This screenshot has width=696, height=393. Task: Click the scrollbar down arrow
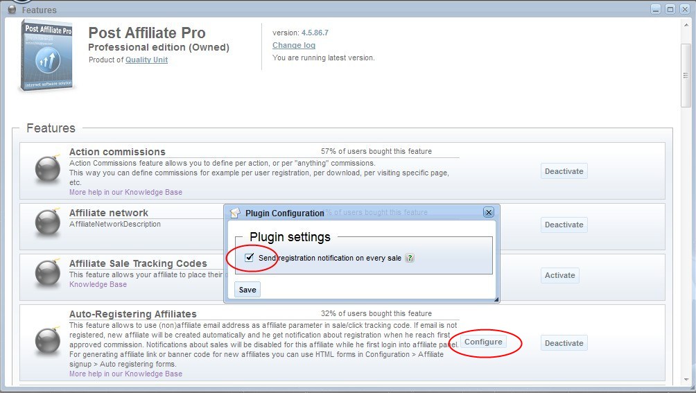point(686,380)
